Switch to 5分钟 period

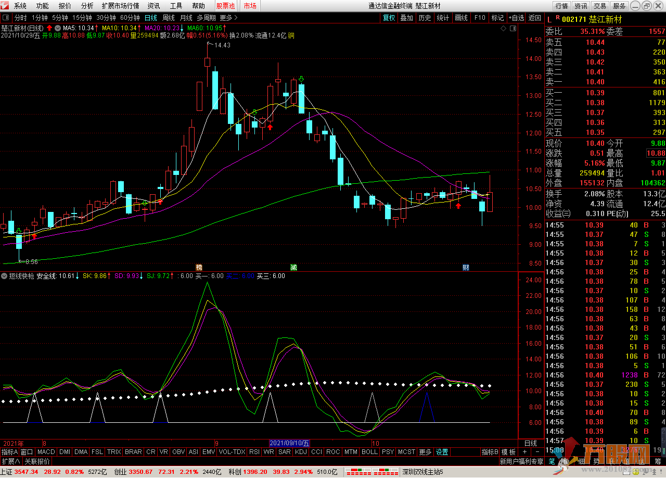coord(60,18)
